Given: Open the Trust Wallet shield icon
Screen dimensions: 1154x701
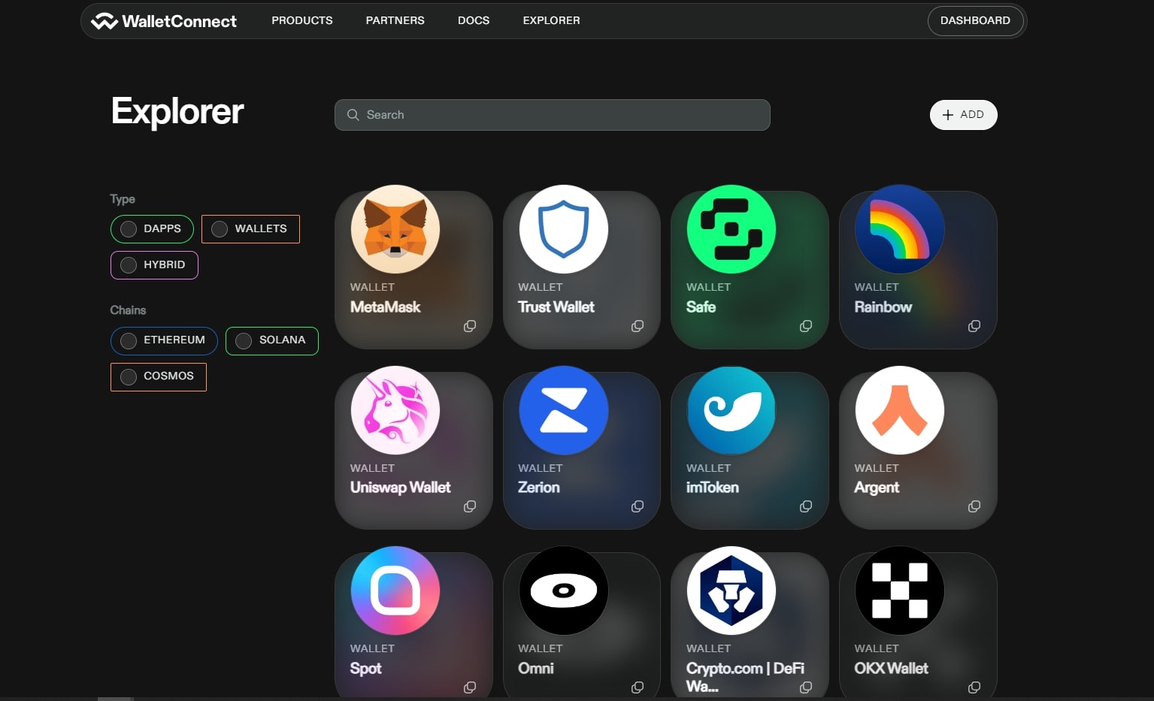Looking at the screenshot, I should 564,229.
